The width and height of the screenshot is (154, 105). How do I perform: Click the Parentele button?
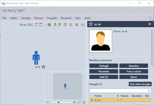(x=104, y=71)
